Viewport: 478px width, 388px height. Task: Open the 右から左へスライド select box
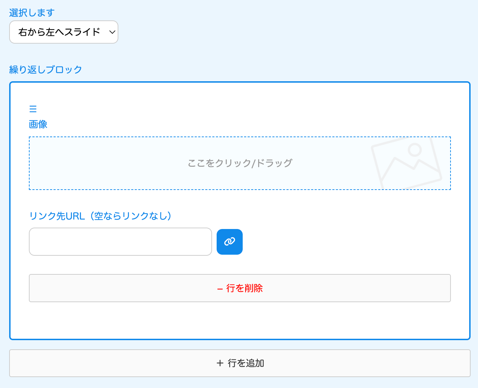(x=59, y=32)
